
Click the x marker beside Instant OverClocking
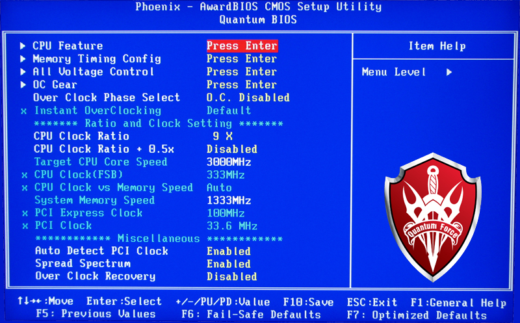[x=23, y=111]
